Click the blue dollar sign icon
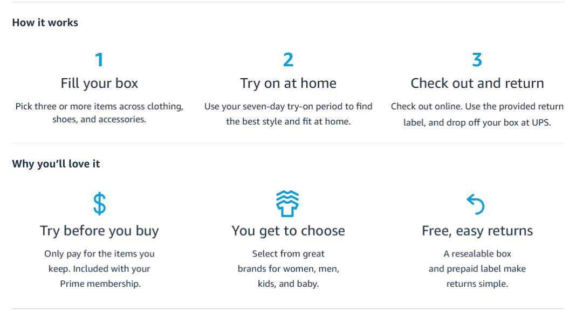The width and height of the screenshot is (576, 318). click(99, 203)
